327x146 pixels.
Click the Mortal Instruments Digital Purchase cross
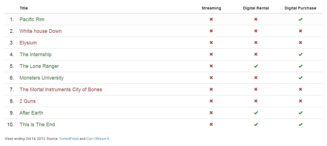300,90
